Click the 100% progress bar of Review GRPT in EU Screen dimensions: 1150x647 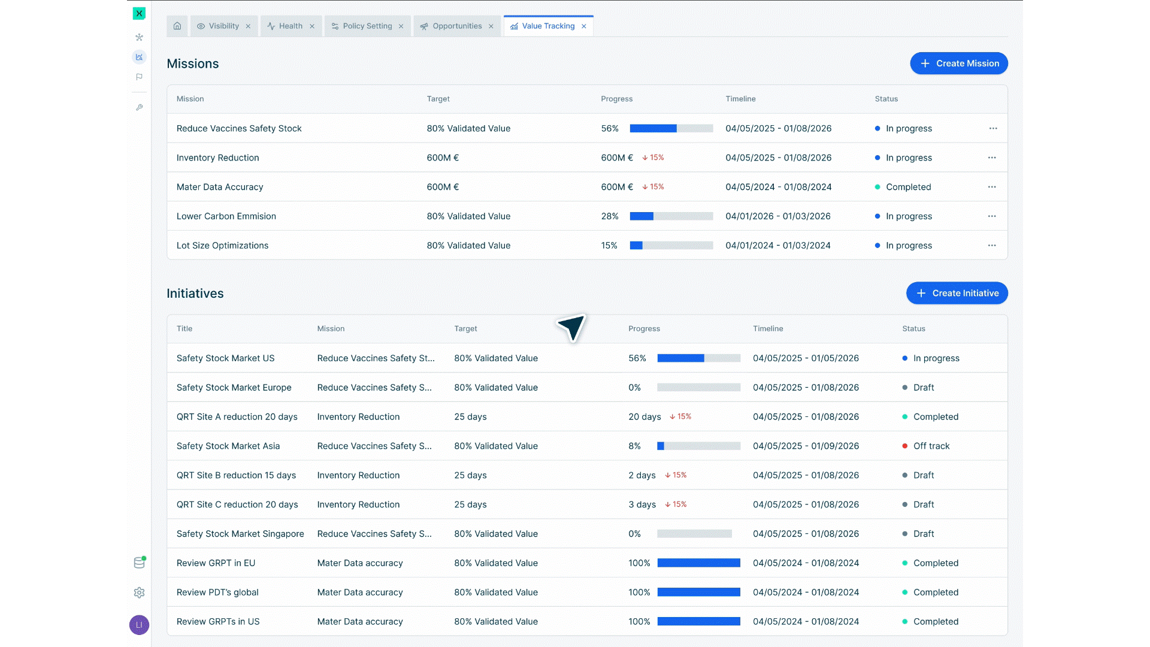pyautogui.click(x=699, y=563)
